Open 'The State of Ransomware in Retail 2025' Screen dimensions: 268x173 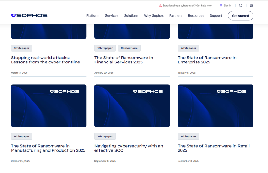[214, 148]
